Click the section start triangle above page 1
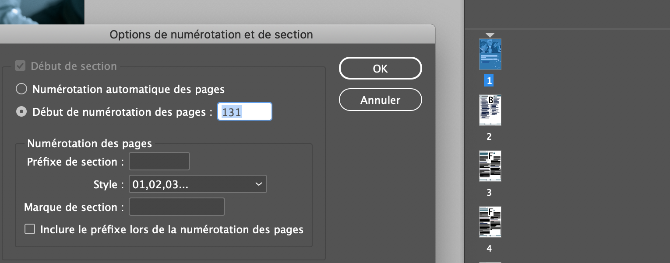Viewport: 670px width, 263px height. (490, 35)
